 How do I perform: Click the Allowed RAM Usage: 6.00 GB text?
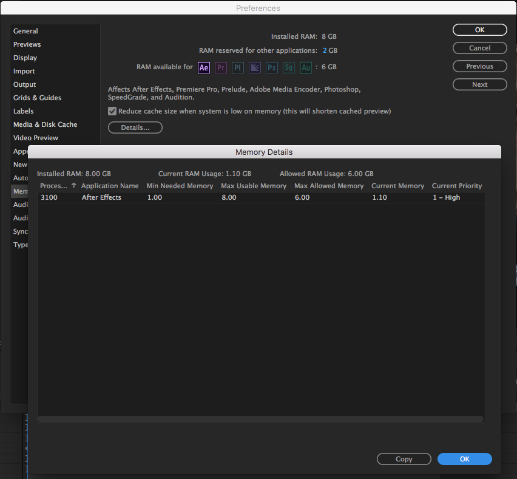[x=326, y=174]
